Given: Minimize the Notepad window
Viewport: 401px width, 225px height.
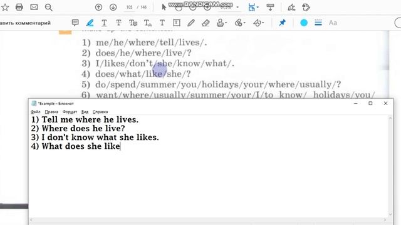Looking at the screenshot, I should pyautogui.click(x=355, y=103).
